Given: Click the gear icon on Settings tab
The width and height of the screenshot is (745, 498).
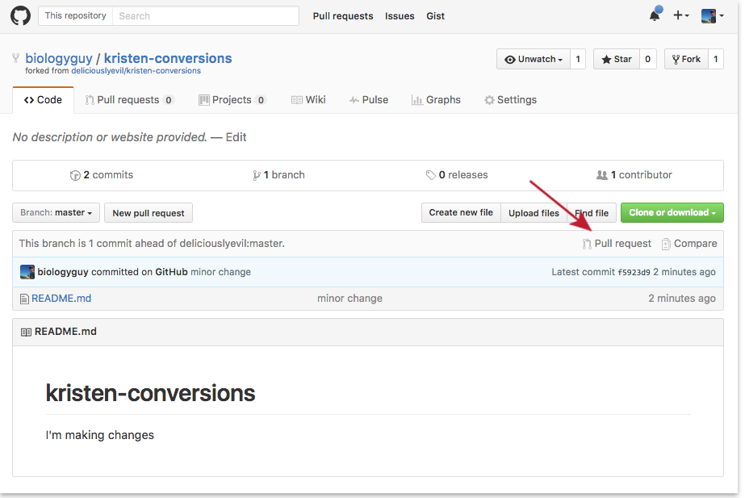Looking at the screenshot, I should click(x=489, y=100).
